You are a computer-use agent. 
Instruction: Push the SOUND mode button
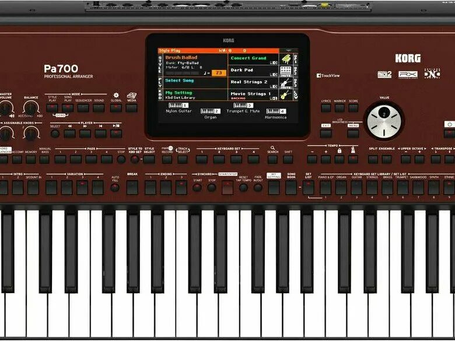coord(99,108)
